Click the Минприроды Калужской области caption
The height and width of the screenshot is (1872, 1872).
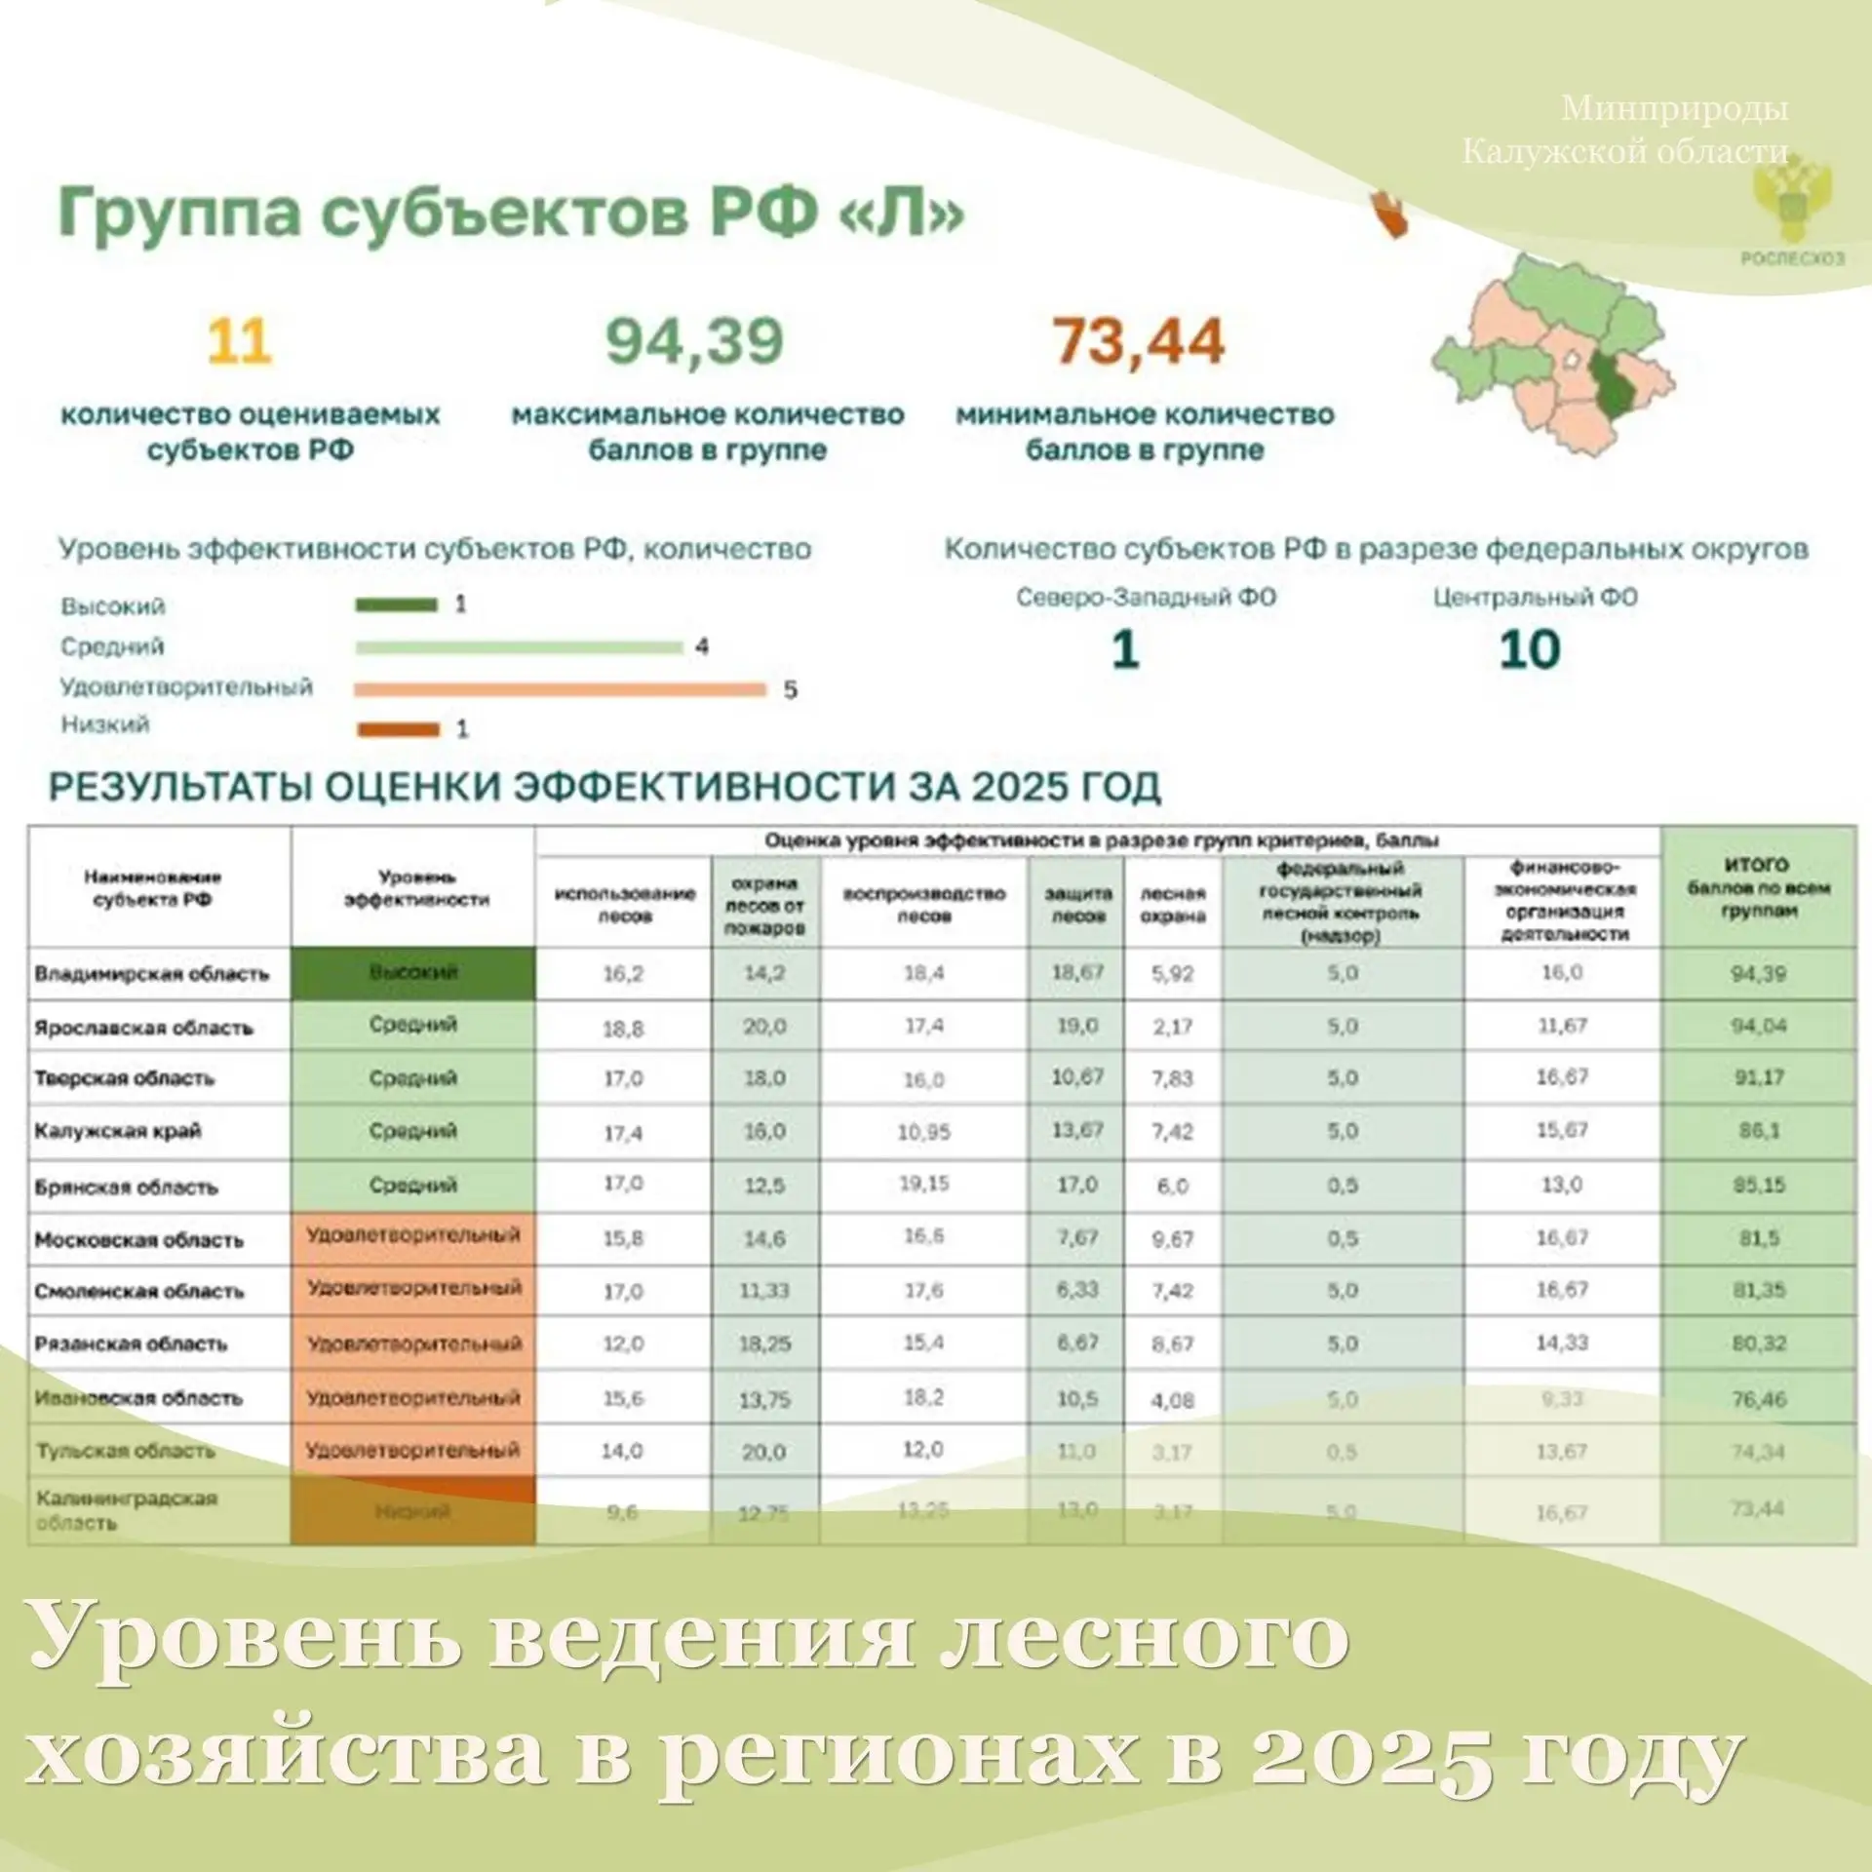1624,130
